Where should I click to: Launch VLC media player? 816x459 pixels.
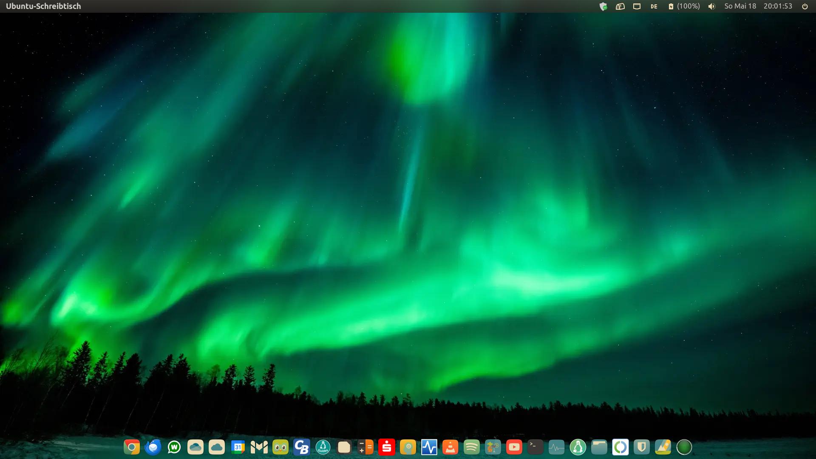point(450,447)
